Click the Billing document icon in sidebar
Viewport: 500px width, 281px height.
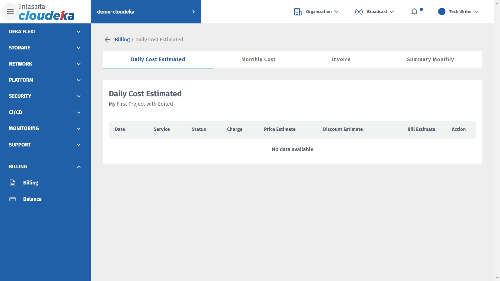(12, 183)
